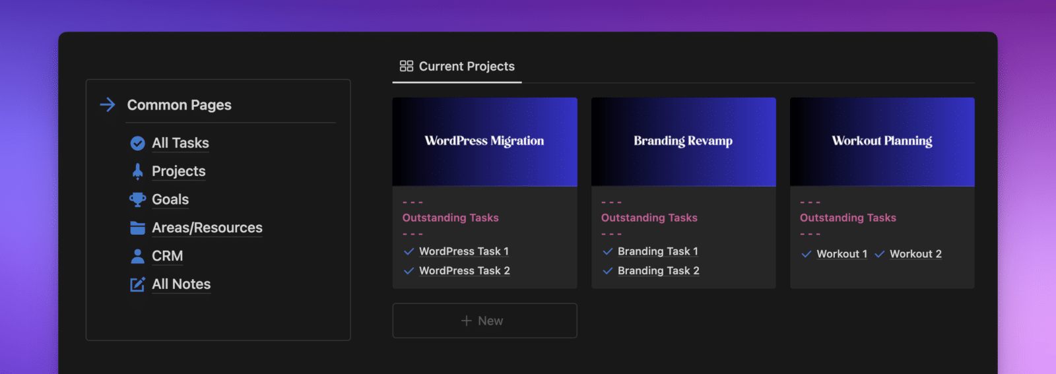
Task: Open the Workout Planning project cover
Action: (882, 141)
